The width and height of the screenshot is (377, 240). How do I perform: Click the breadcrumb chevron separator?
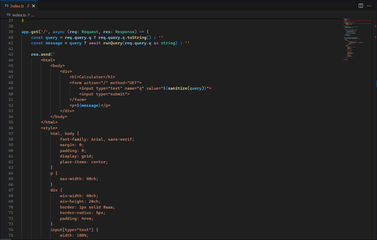click(x=28, y=15)
